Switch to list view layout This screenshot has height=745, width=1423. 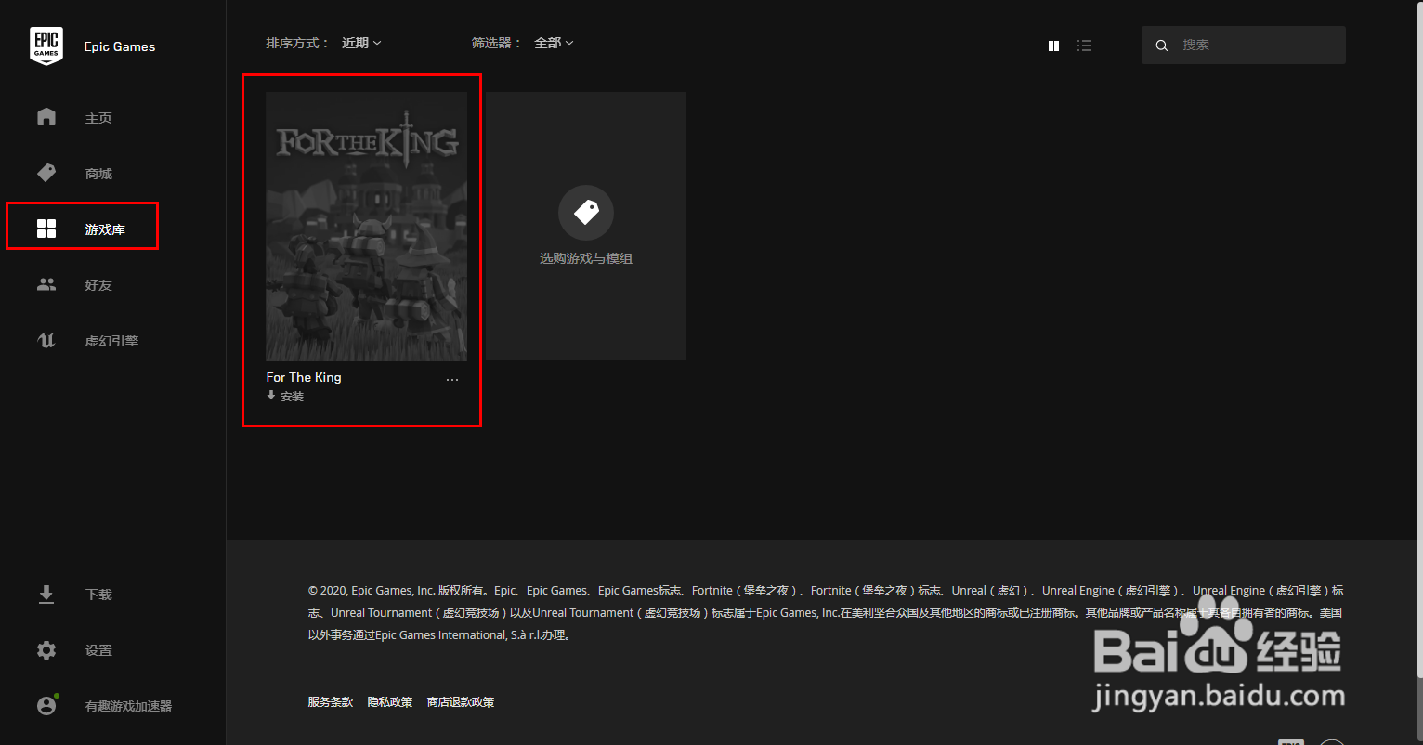coord(1084,45)
